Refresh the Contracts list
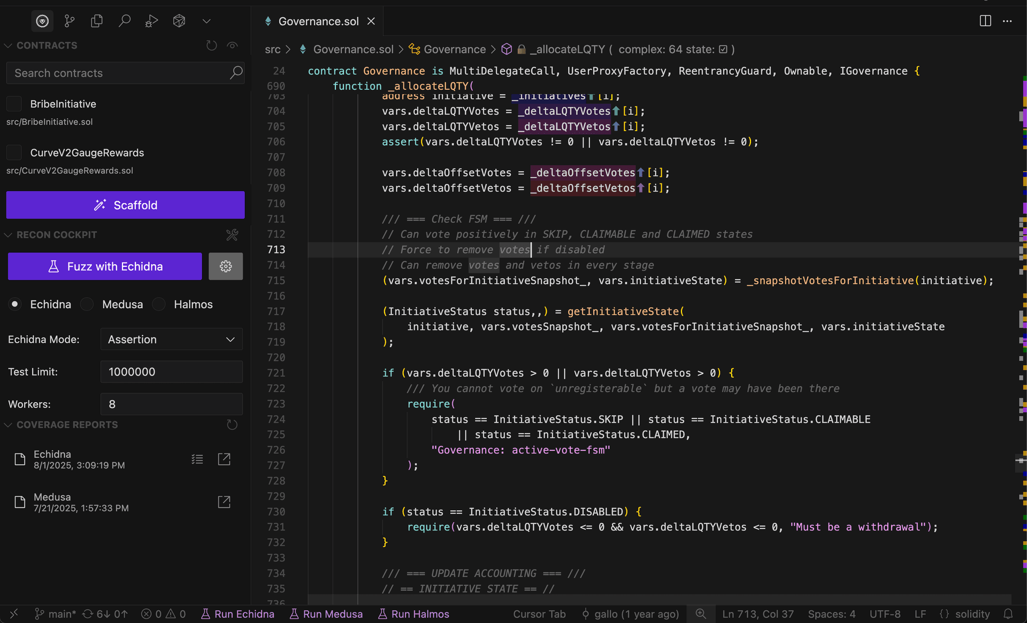The image size is (1027, 623). (211, 45)
